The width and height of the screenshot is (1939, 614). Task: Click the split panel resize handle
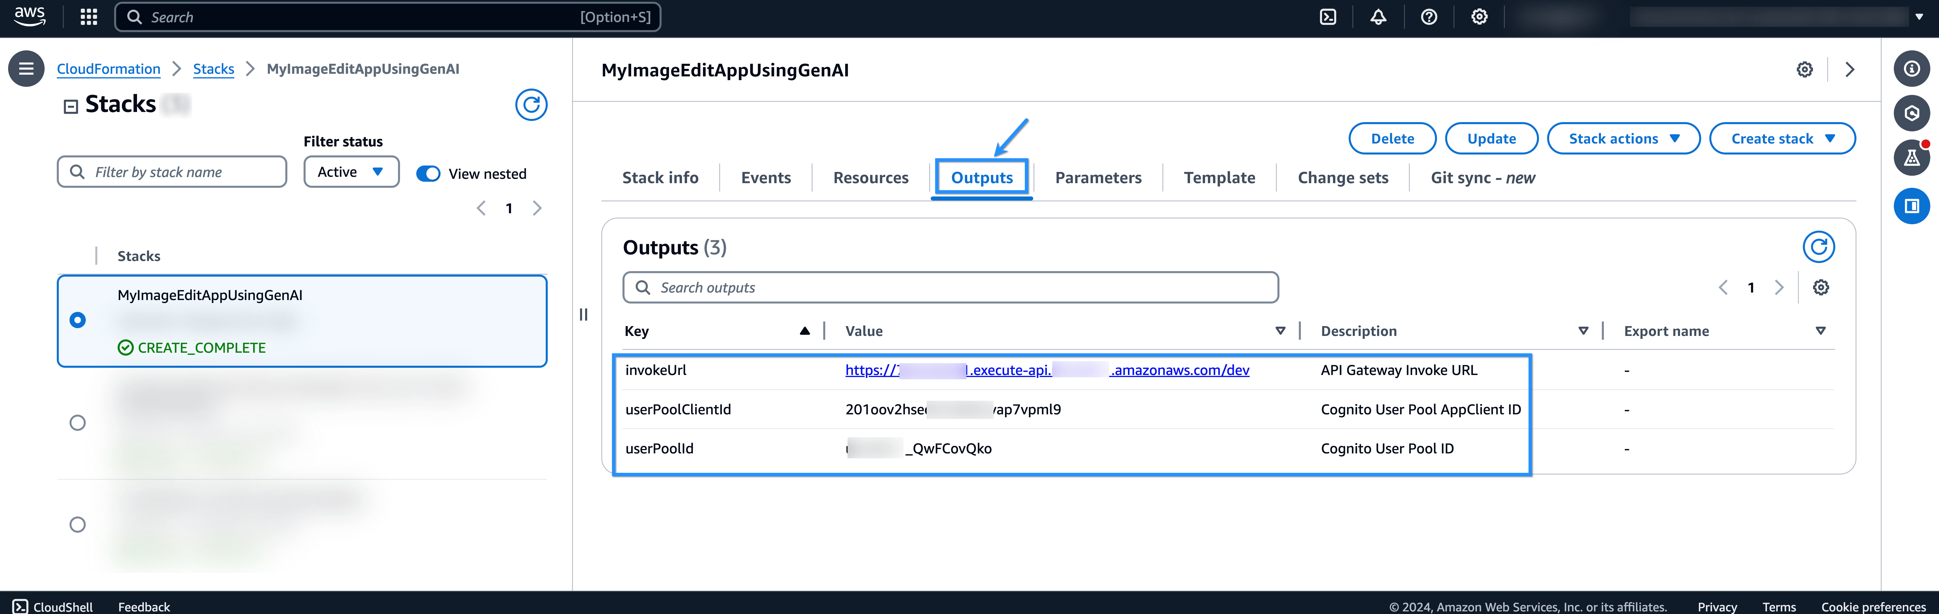(583, 315)
